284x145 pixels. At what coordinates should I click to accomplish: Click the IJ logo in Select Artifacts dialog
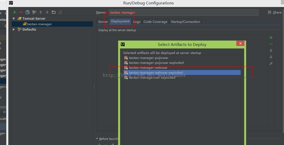pos(123,44)
